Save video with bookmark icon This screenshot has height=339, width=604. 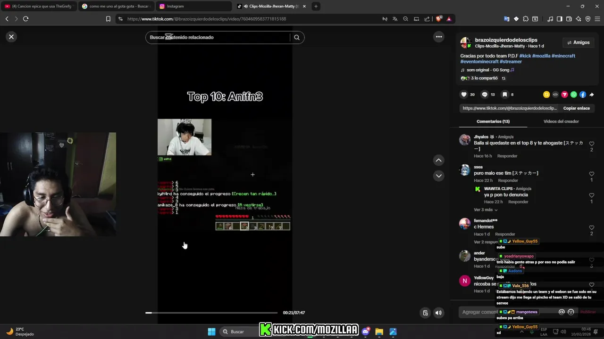504,95
